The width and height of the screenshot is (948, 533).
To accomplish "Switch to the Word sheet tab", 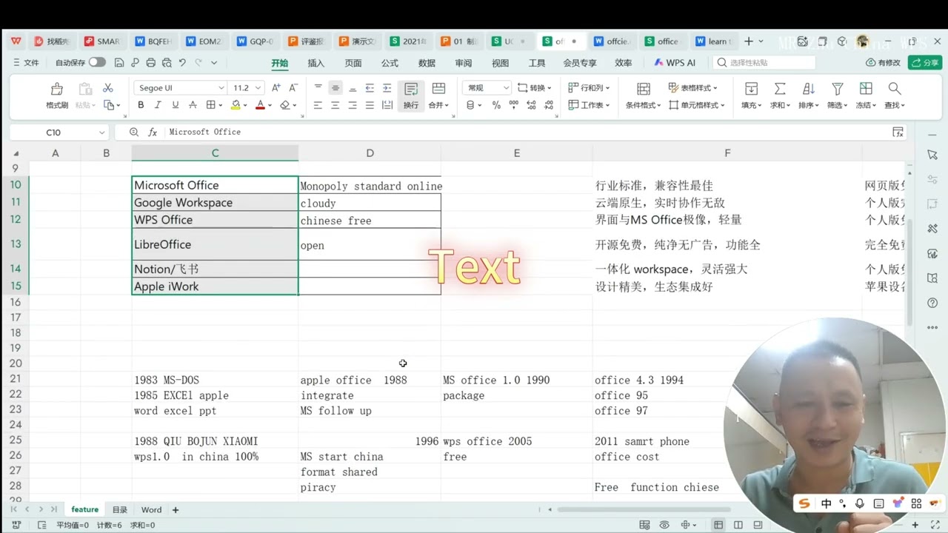I will (x=151, y=510).
